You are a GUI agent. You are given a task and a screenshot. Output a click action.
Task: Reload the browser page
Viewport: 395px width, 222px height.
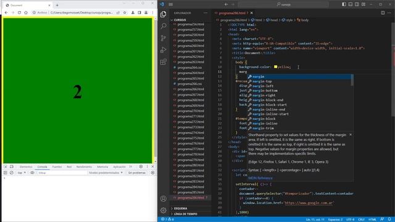19,12
